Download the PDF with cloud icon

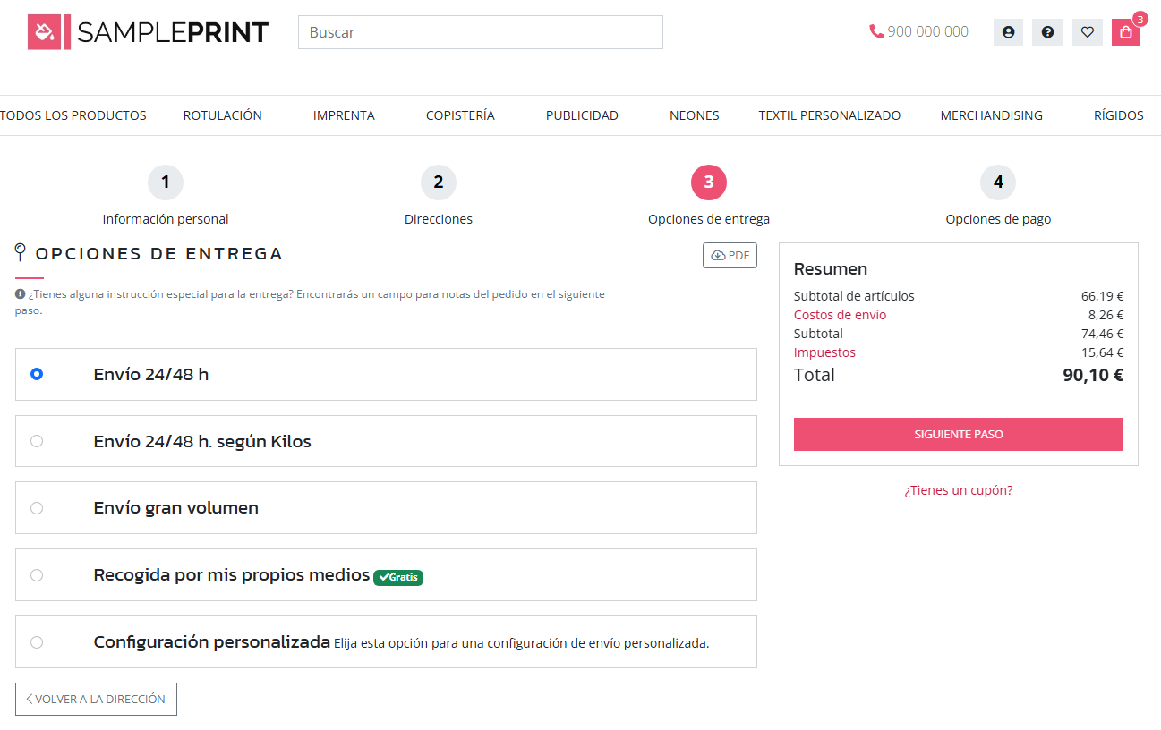(x=730, y=256)
